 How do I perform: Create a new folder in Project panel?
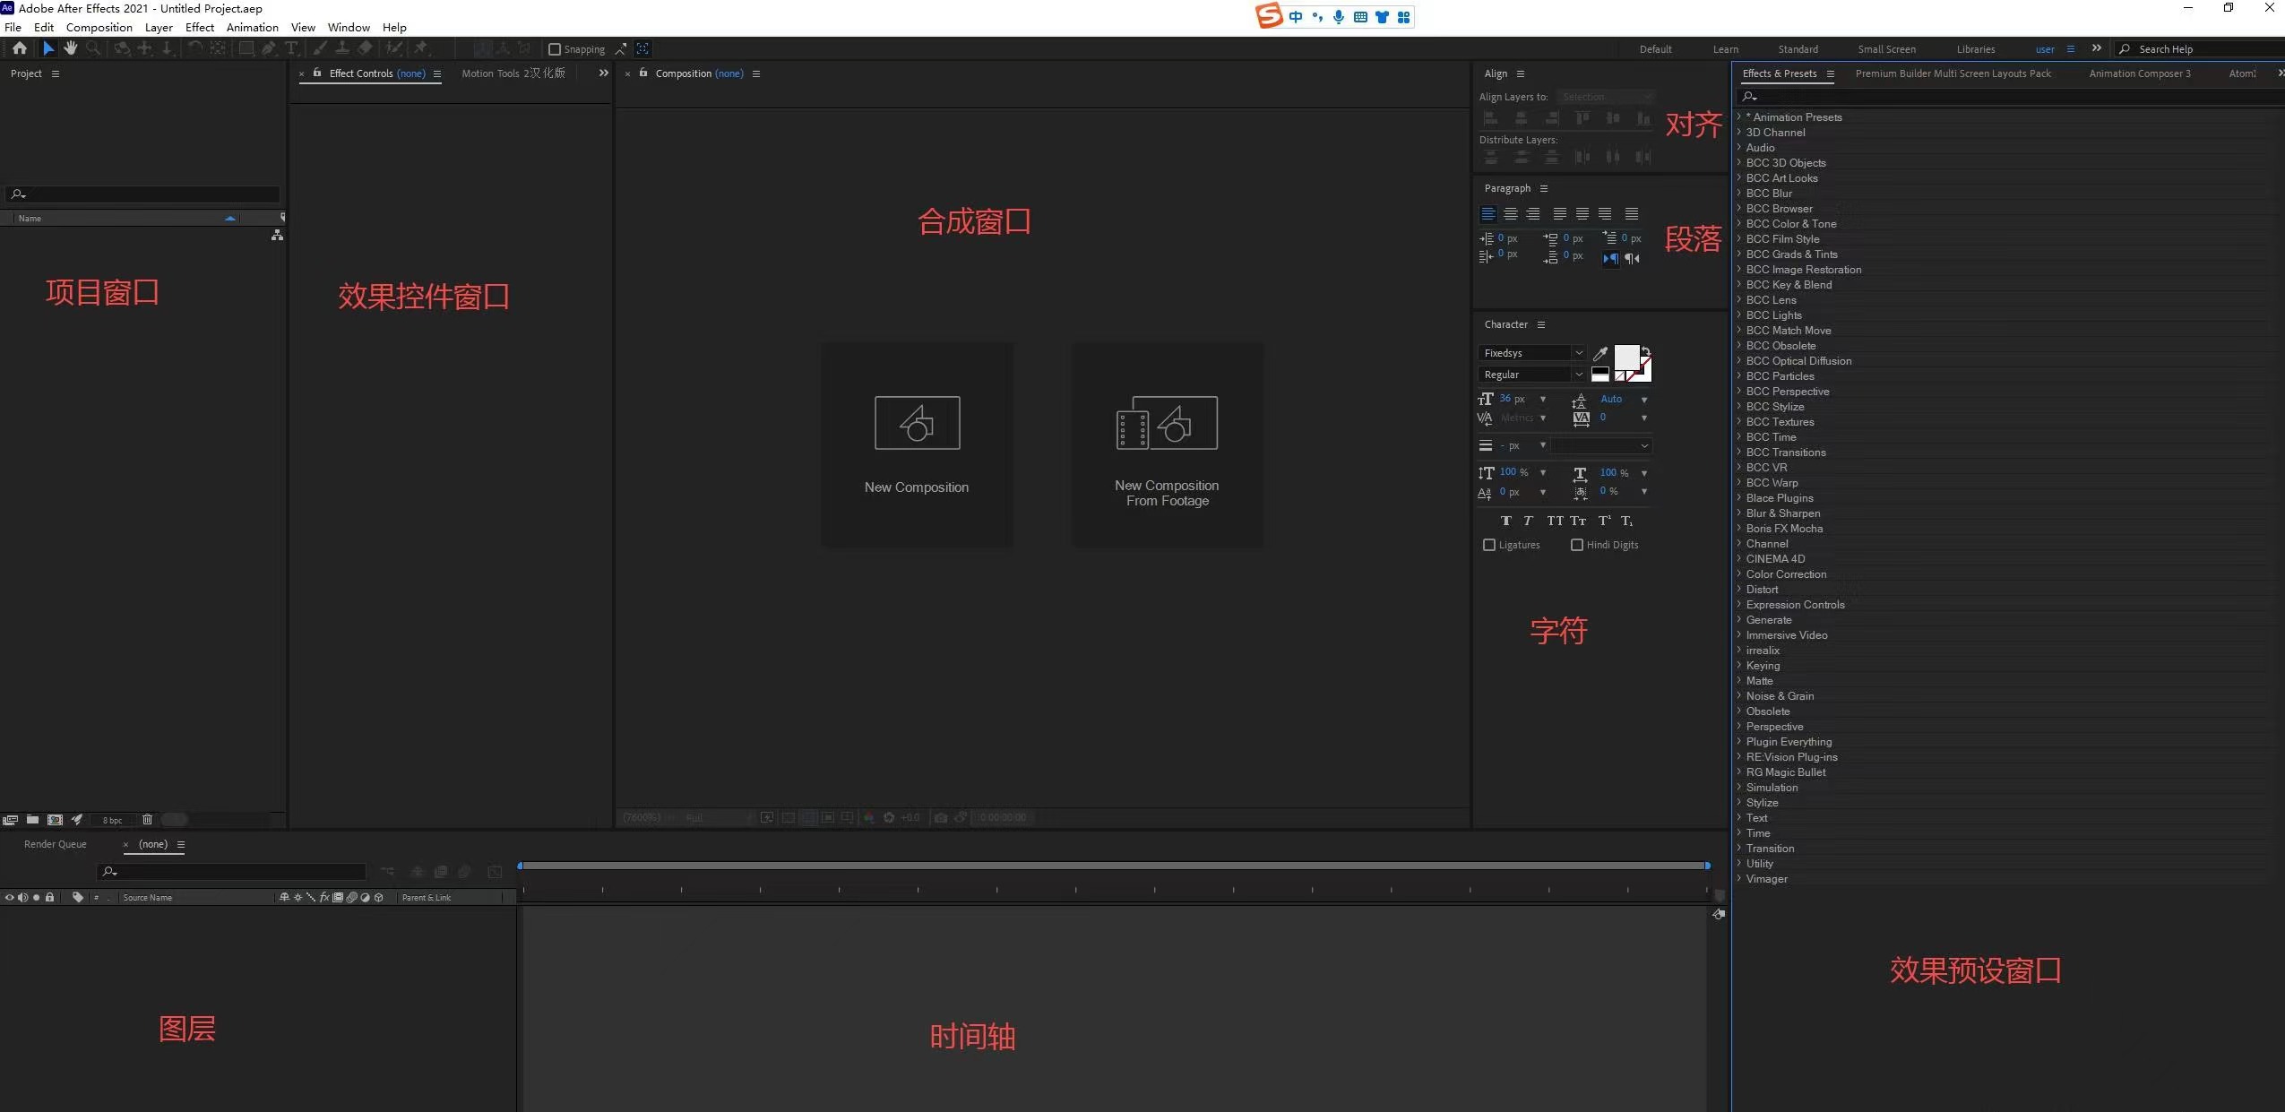click(x=32, y=820)
